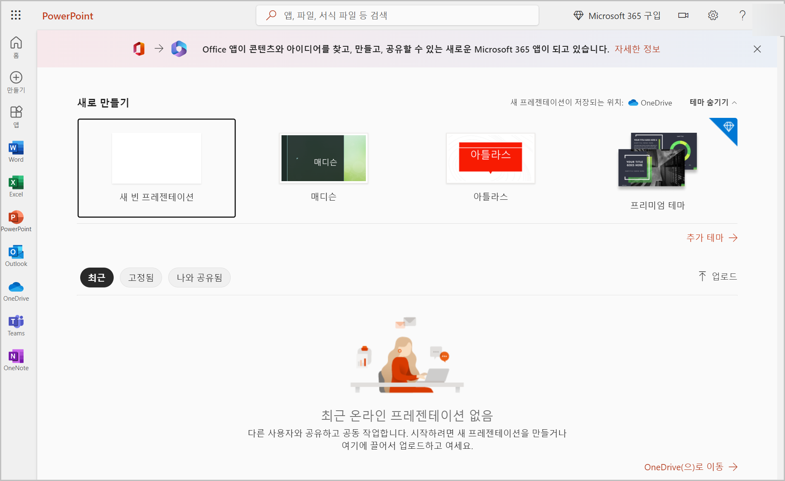Screen dimensions: 785x481
Task: Launch Outlook from the sidebar
Action: pos(16,256)
